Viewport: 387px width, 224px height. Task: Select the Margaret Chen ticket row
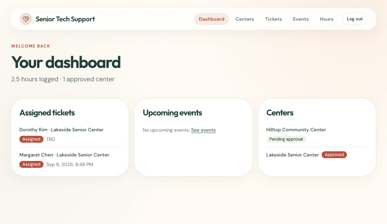[x=70, y=160]
